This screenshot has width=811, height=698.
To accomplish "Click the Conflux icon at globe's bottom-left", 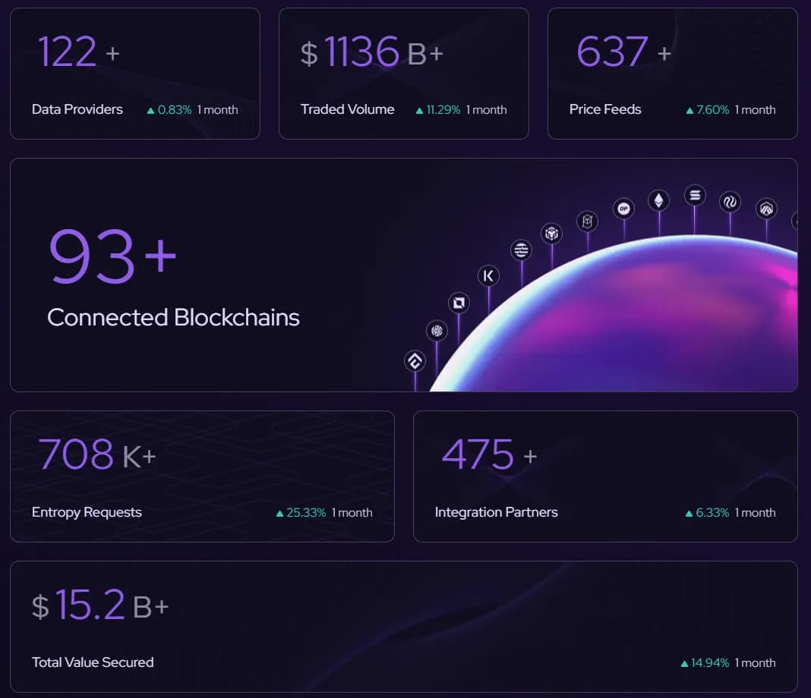I will (x=415, y=361).
